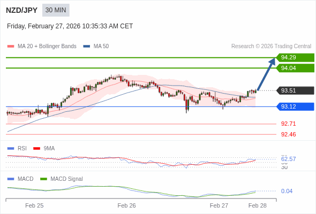Click the date and time text
The image size is (316, 214).
[70, 26]
